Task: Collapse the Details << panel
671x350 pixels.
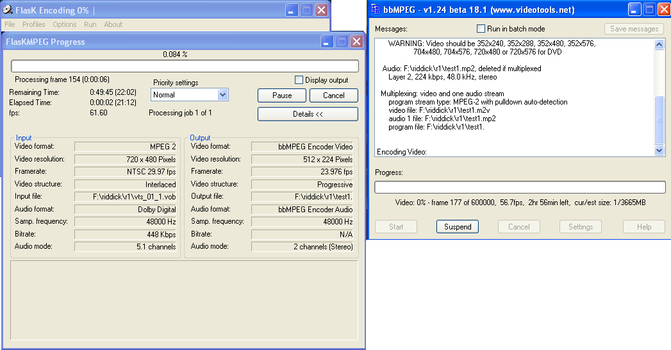Action: [x=308, y=114]
